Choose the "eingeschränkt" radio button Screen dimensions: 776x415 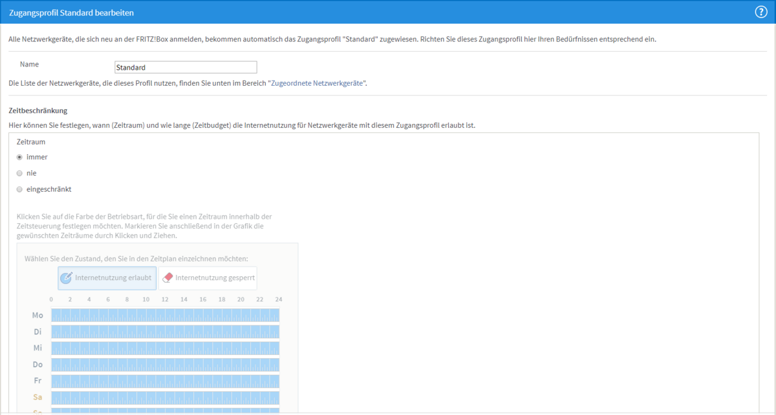(19, 189)
